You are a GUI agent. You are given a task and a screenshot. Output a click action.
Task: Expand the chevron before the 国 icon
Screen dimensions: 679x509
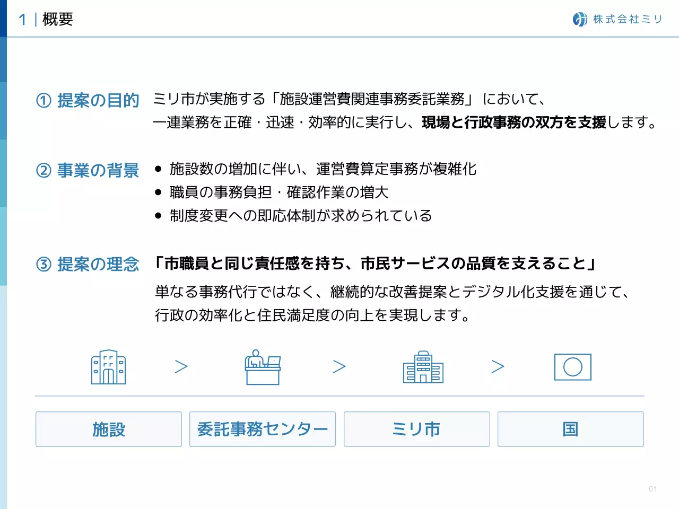498,366
